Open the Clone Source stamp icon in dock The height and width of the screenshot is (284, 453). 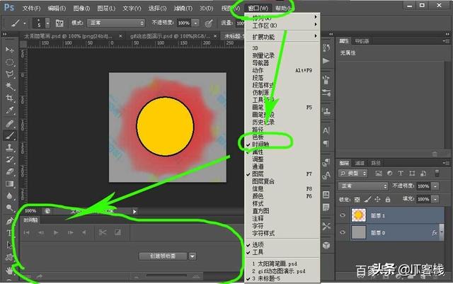click(326, 111)
